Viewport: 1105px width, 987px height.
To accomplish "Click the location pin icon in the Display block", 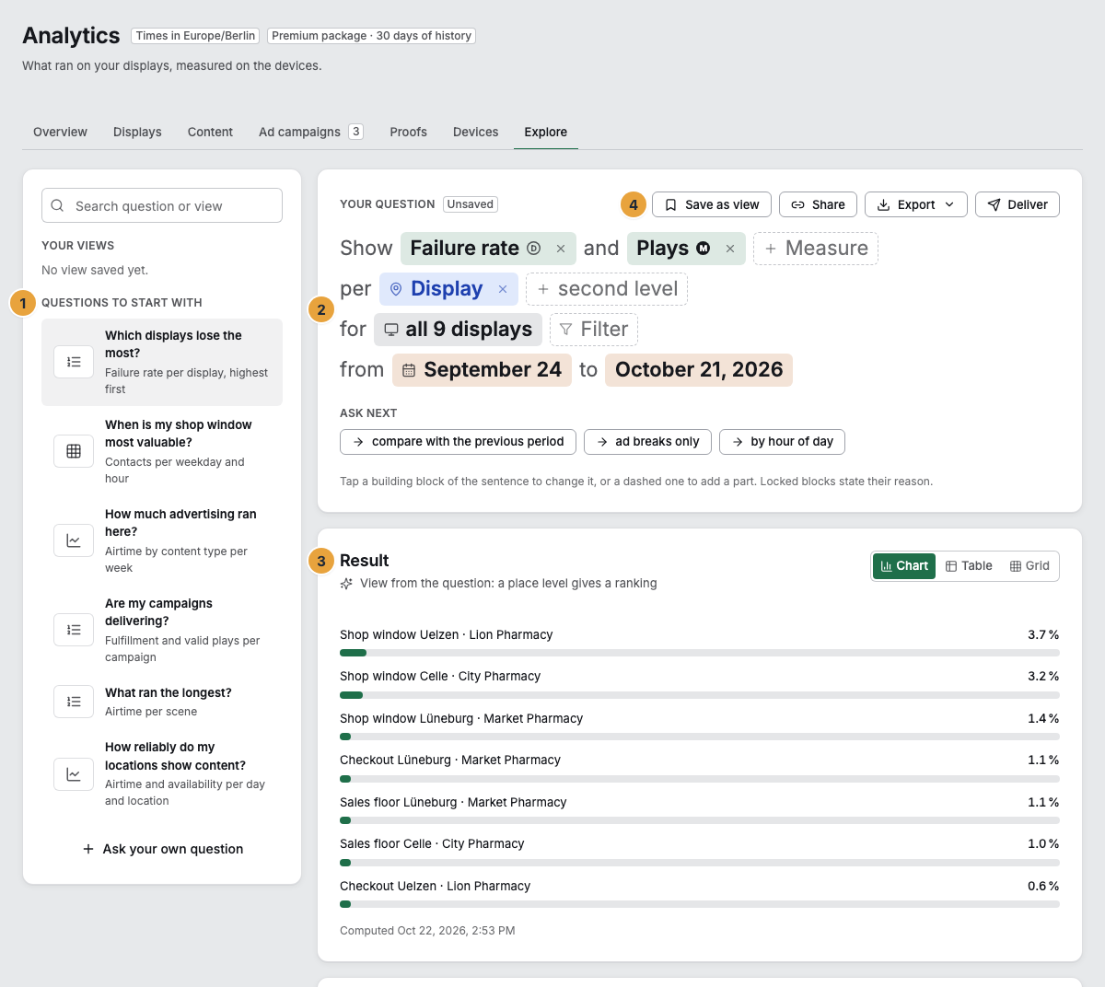I will (x=396, y=289).
